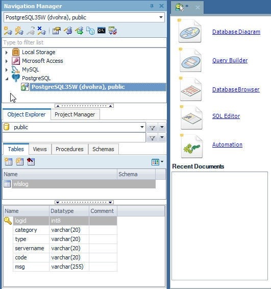Click the first starburst table icon
The height and width of the screenshot is (289, 271).
[8, 162]
